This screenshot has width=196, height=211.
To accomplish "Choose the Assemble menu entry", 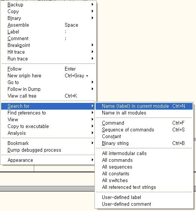I will [x=48, y=25].
